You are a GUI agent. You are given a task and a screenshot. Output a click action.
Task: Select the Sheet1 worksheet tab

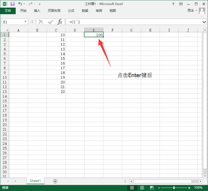35,181
